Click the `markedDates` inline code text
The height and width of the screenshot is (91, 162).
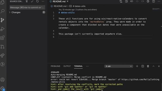pyautogui.click(x=97, y=22)
